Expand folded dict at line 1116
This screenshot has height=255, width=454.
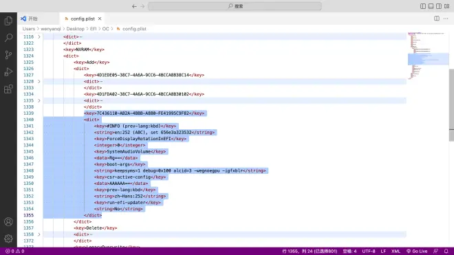click(39, 36)
